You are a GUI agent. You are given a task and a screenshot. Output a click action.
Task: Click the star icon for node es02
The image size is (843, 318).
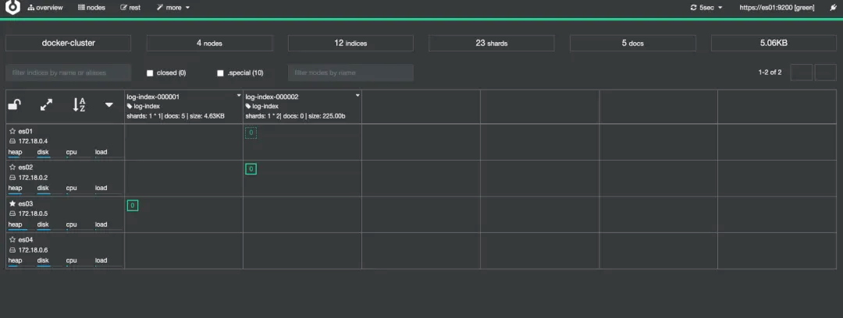click(x=12, y=167)
